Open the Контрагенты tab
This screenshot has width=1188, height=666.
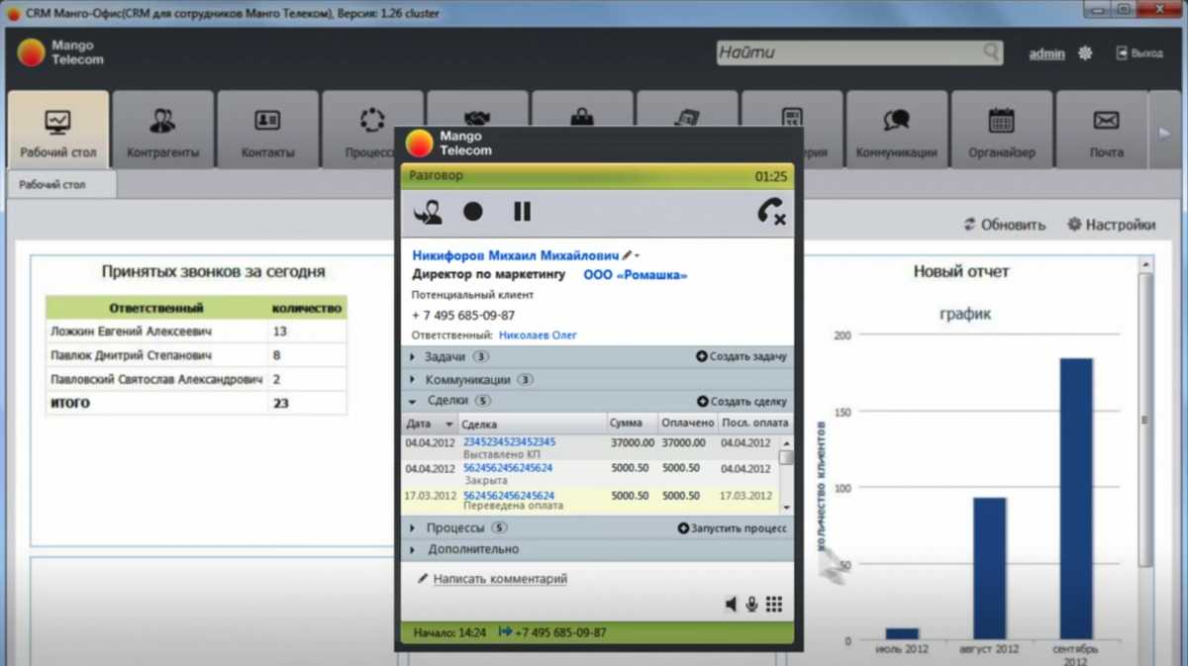[162, 132]
